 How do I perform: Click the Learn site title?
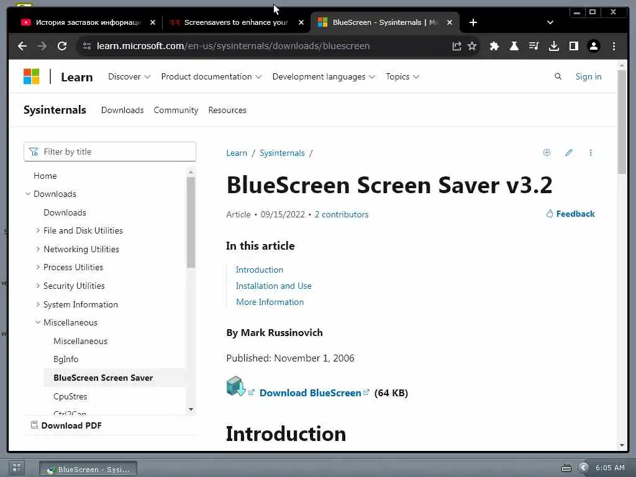[x=76, y=77]
